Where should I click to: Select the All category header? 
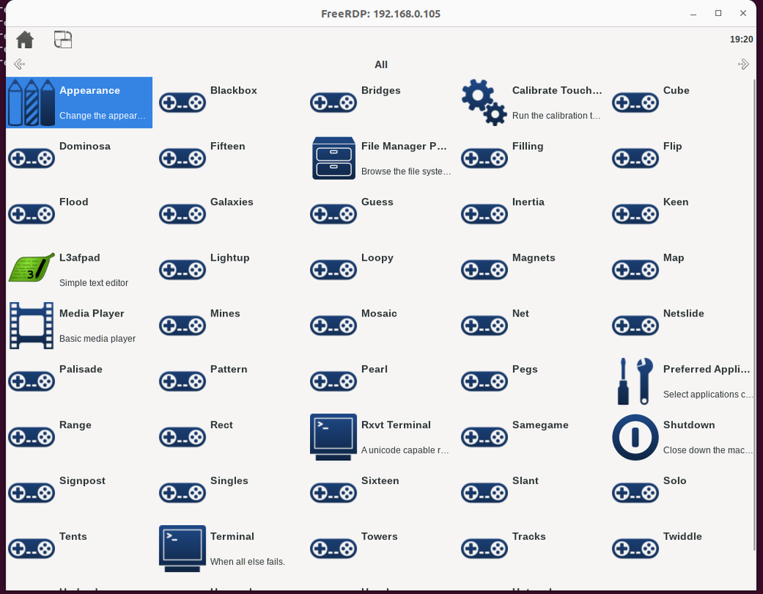[381, 64]
